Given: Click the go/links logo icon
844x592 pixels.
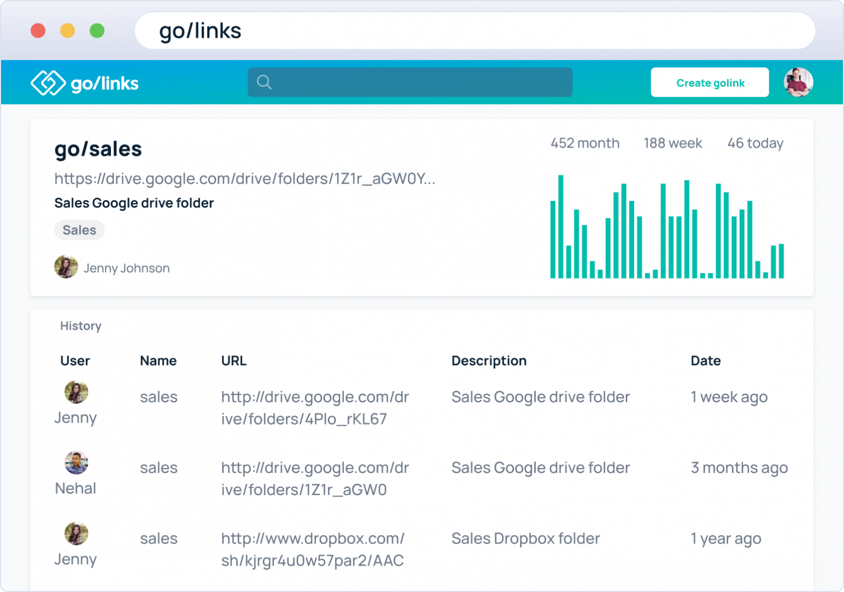Looking at the screenshot, I should pos(48,82).
